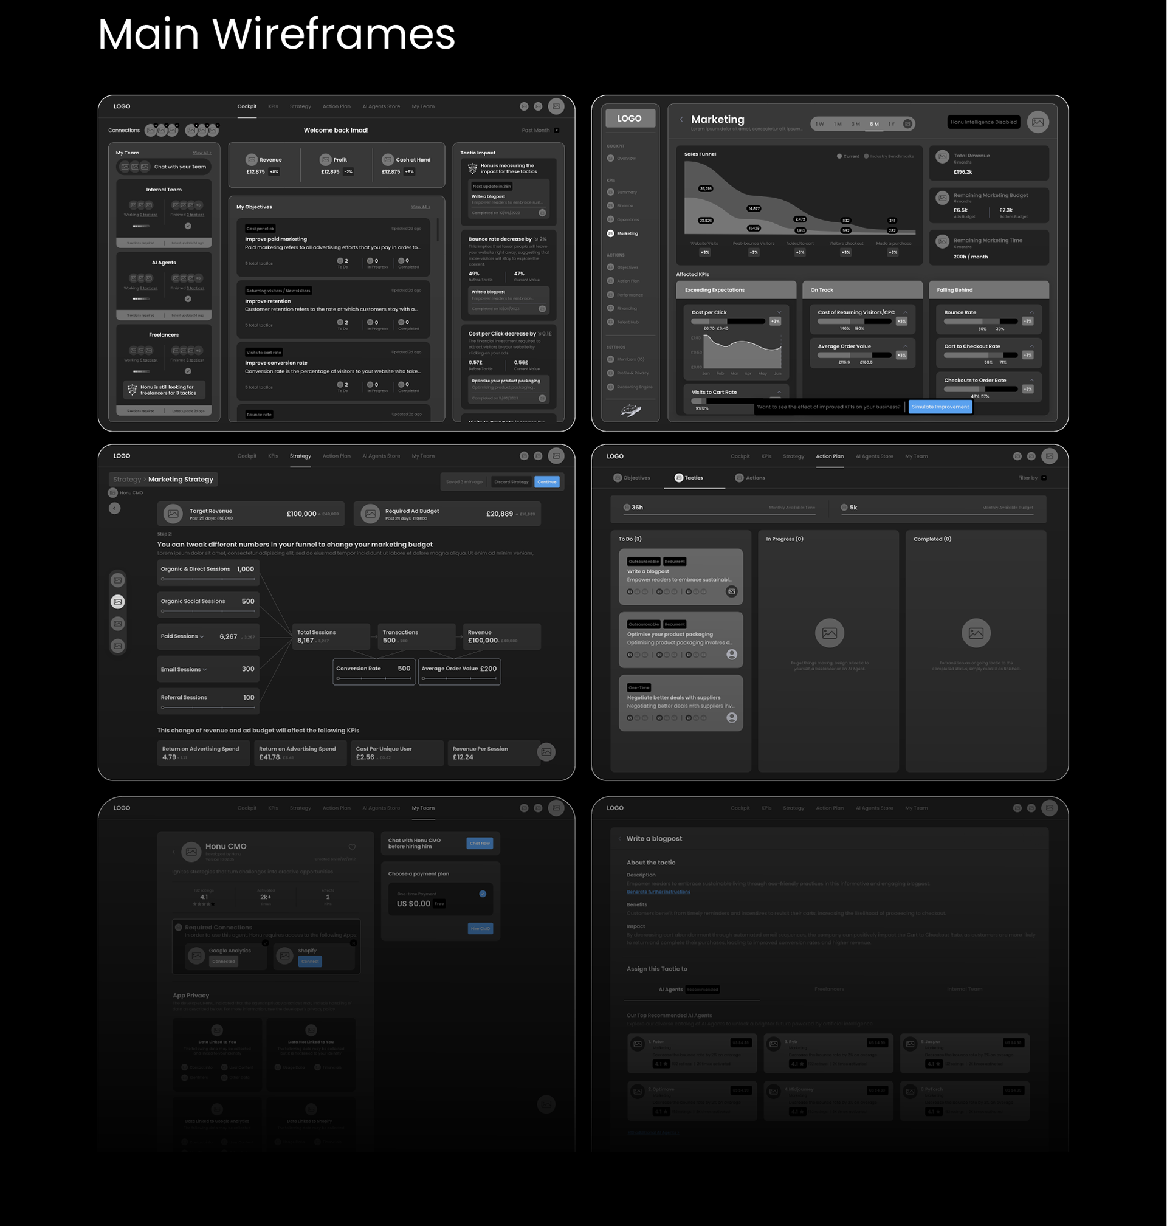This screenshot has width=1167, height=1226.
Task: Switch to the Actions tab in Action Plan
Action: (x=750, y=478)
